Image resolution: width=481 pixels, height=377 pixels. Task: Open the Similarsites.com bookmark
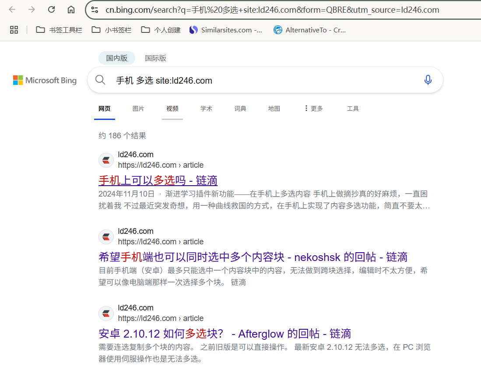click(x=226, y=30)
